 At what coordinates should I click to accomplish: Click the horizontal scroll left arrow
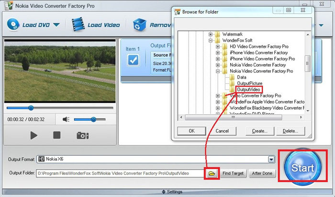[x=181, y=117]
